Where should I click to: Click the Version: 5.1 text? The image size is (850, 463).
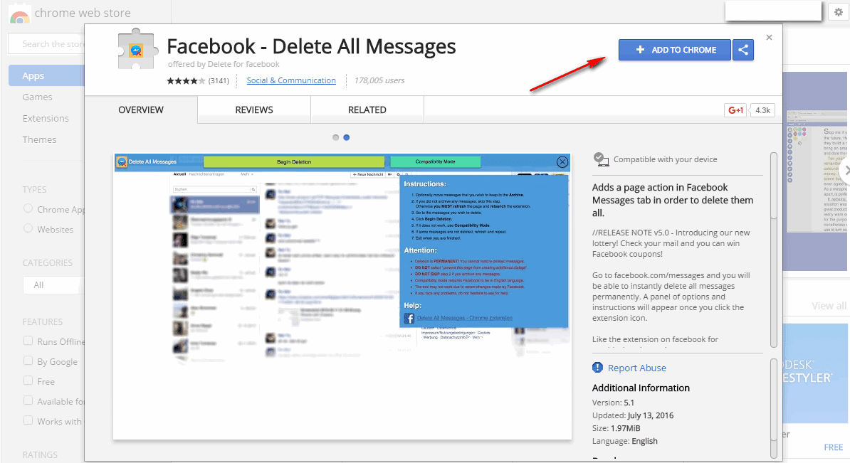613,403
